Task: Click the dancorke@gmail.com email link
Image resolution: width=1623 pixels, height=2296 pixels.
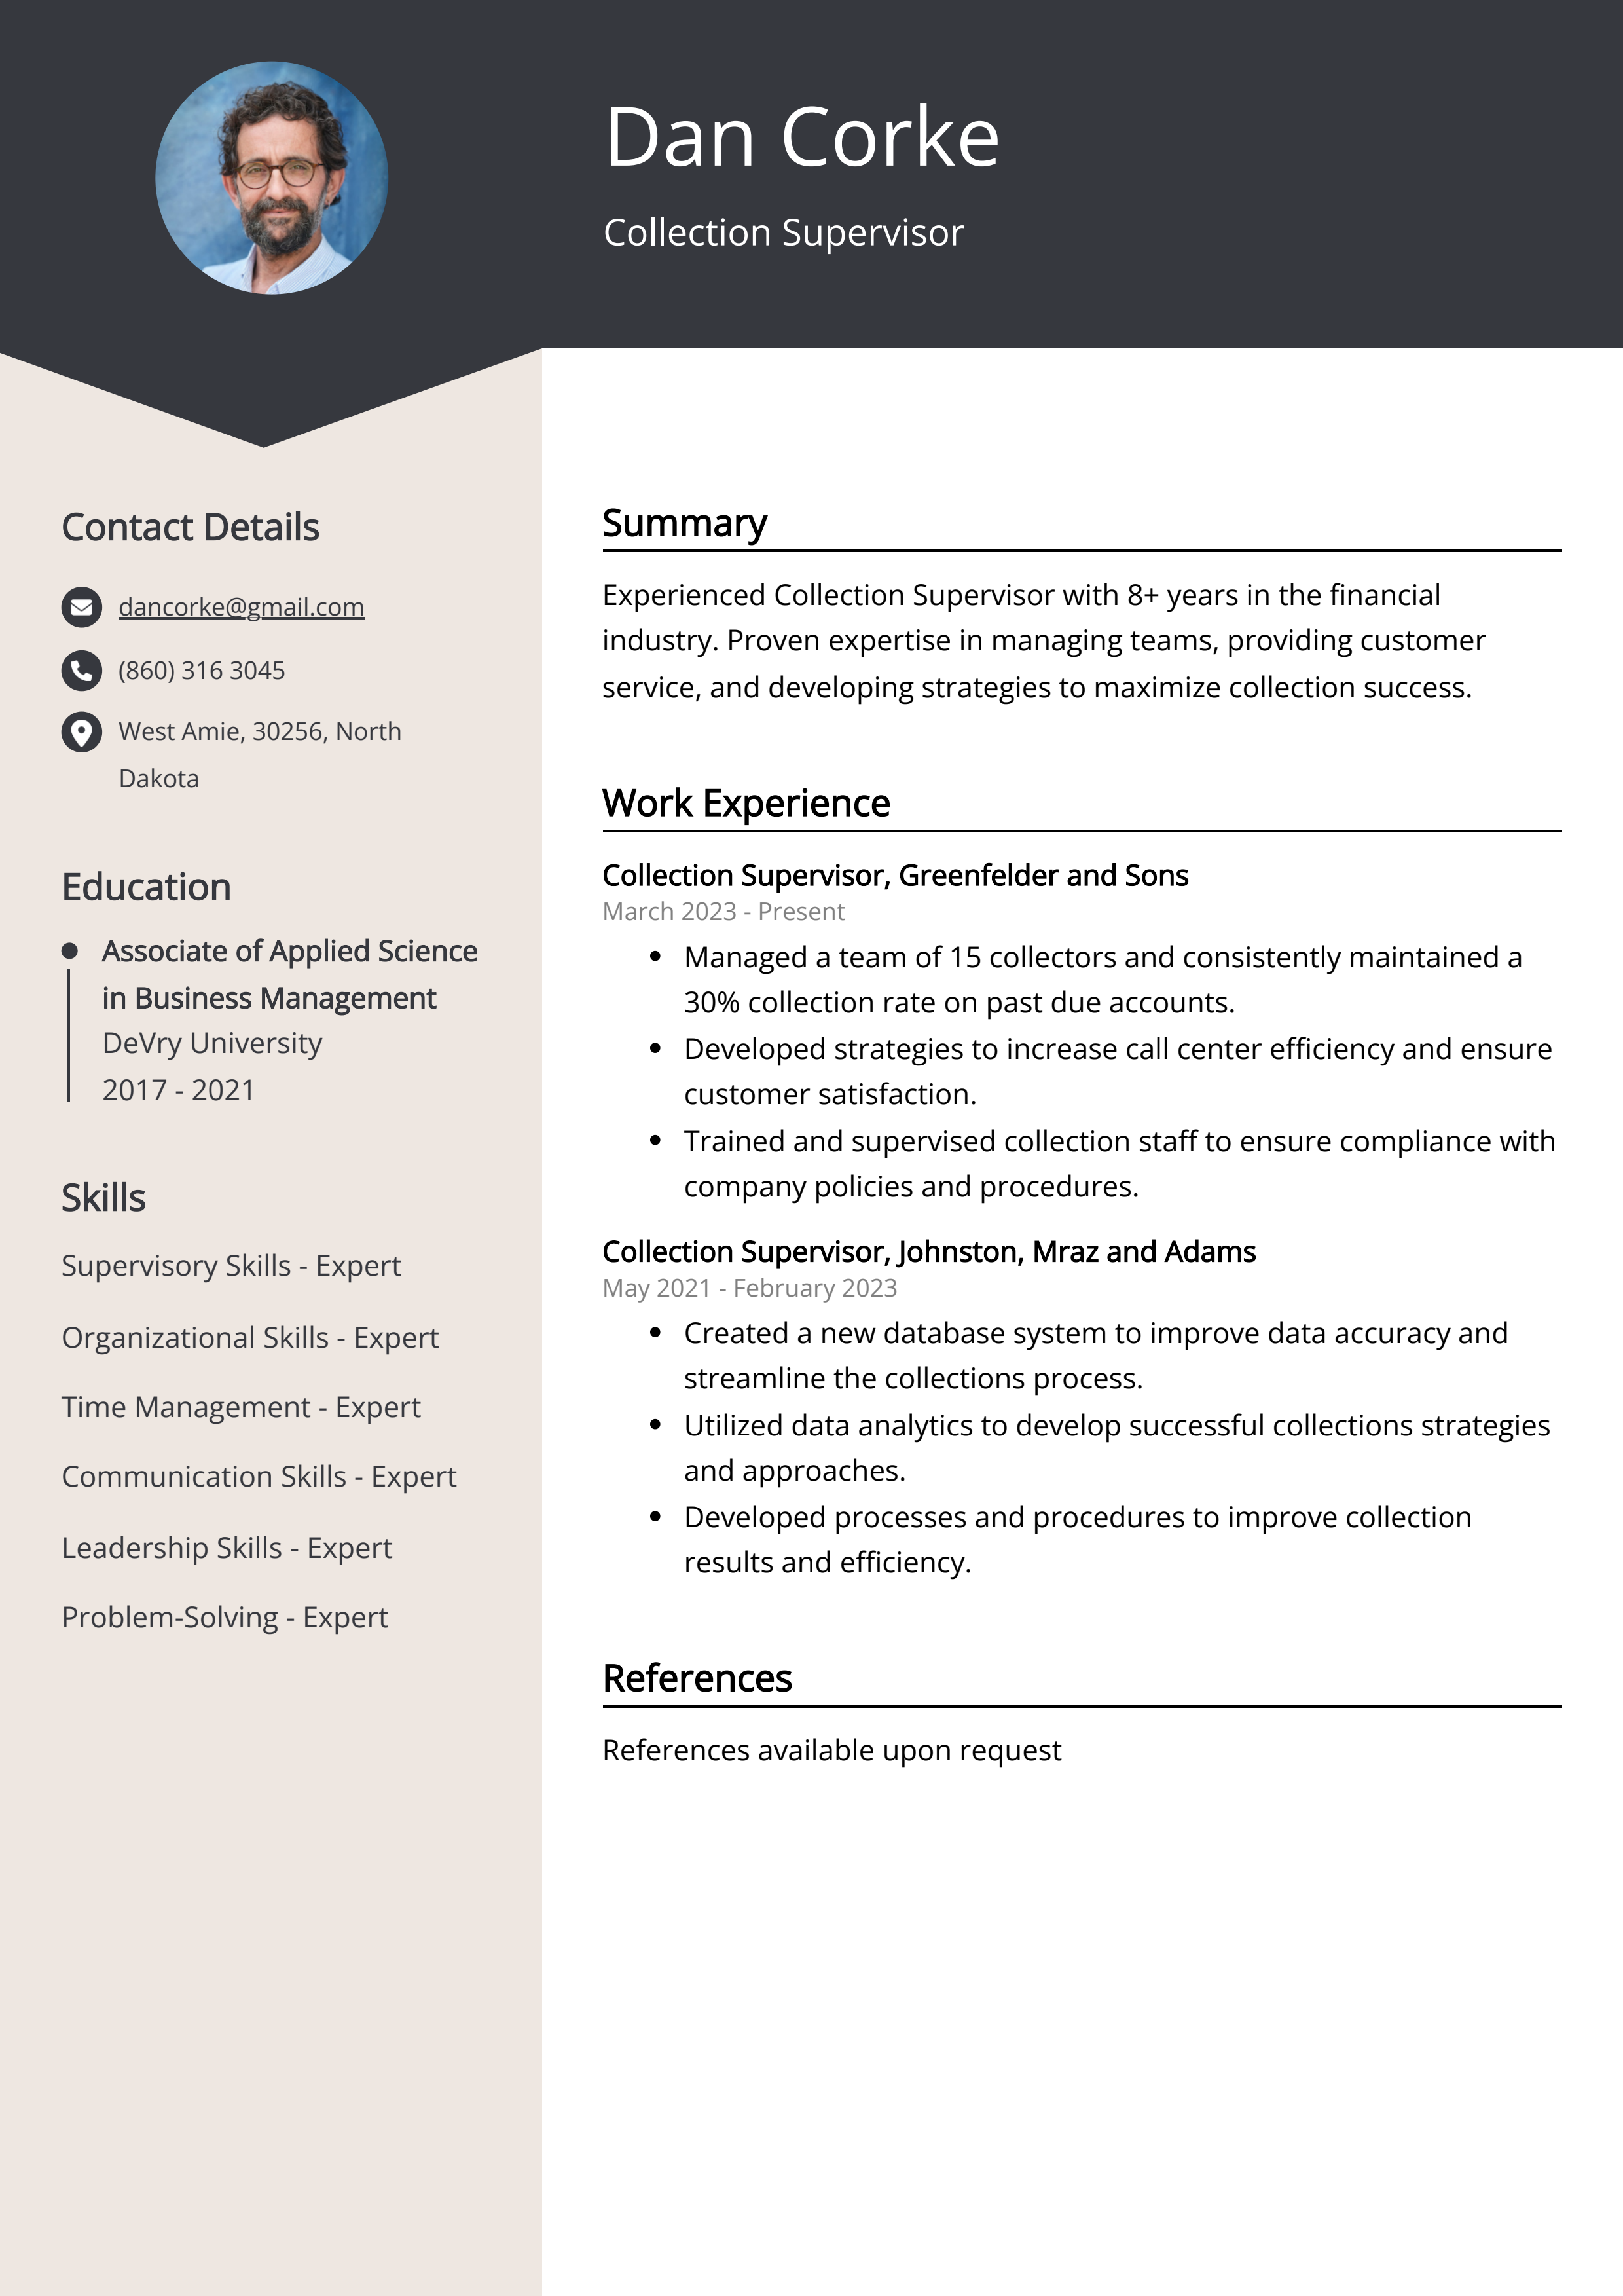Action: pyautogui.click(x=241, y=606)
